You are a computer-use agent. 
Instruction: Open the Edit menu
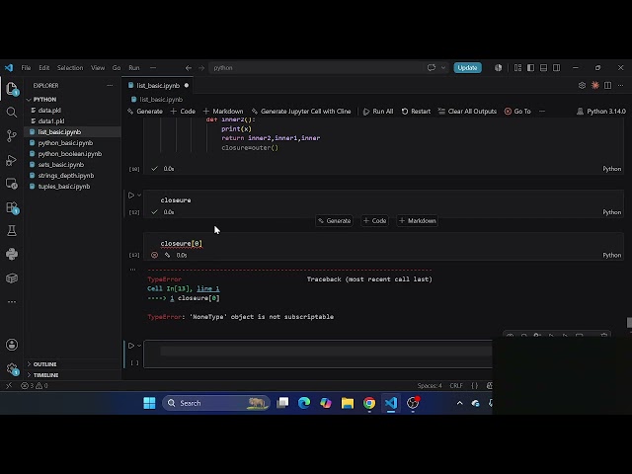coord(43,68)
